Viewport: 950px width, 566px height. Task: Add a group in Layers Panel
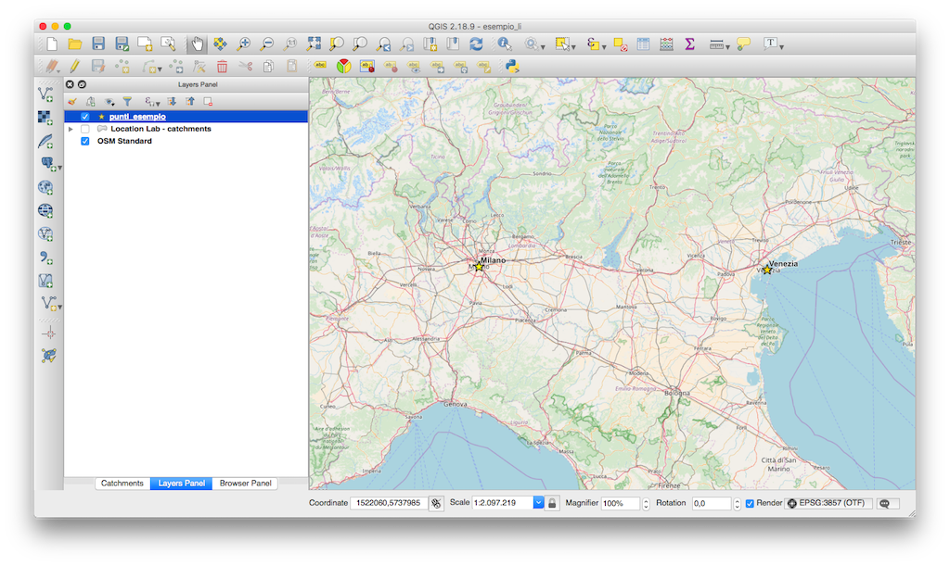[90, 102]
